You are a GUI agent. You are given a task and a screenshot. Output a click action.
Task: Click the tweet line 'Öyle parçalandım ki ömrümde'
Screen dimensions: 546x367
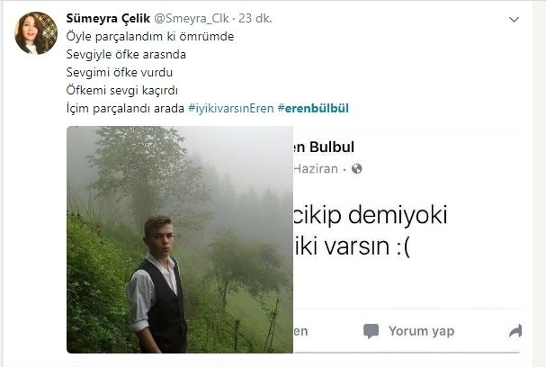click(150, 37)
